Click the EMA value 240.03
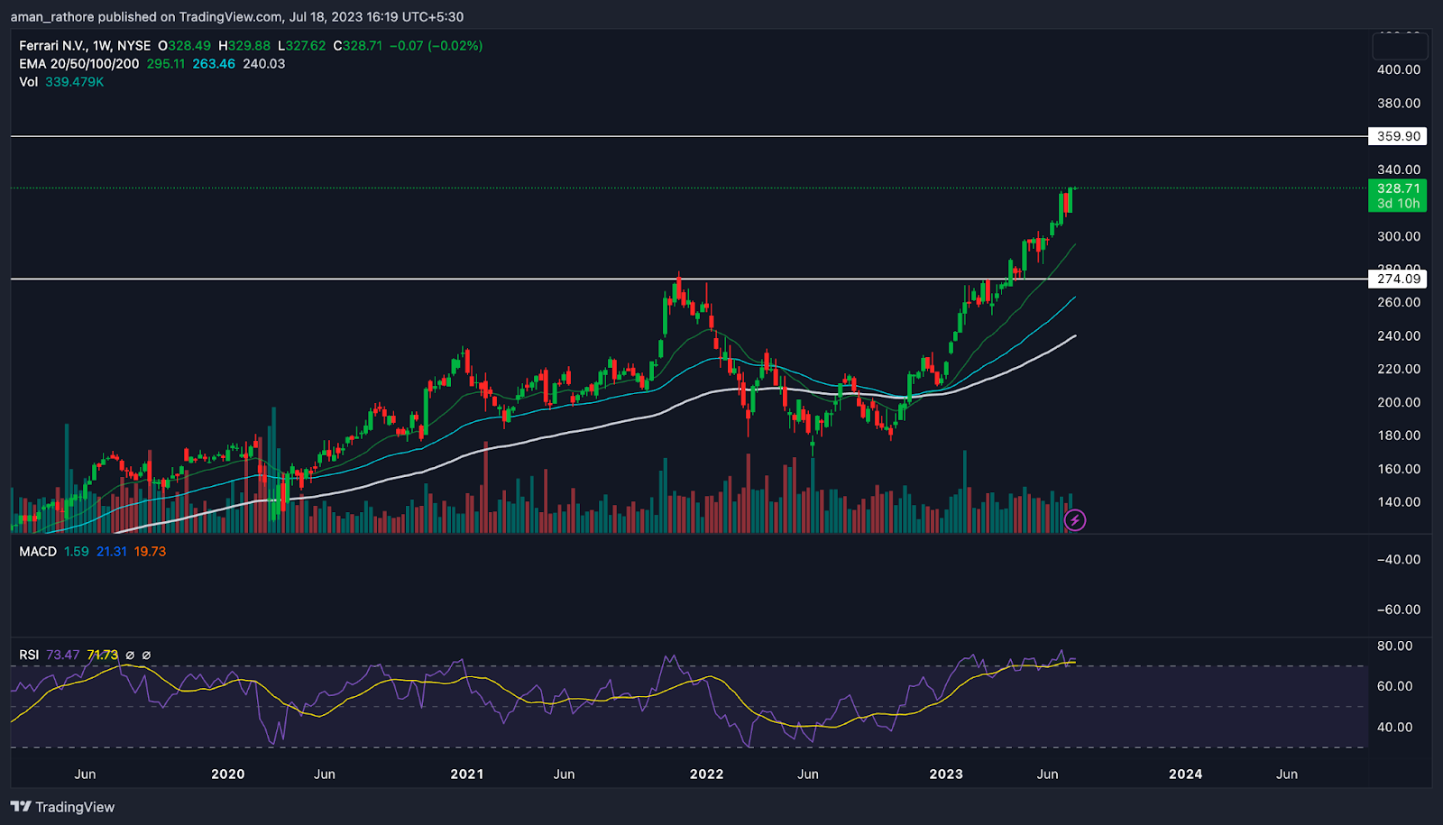 click(x=263, y=63)
